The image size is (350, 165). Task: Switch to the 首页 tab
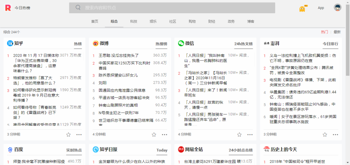95,21
